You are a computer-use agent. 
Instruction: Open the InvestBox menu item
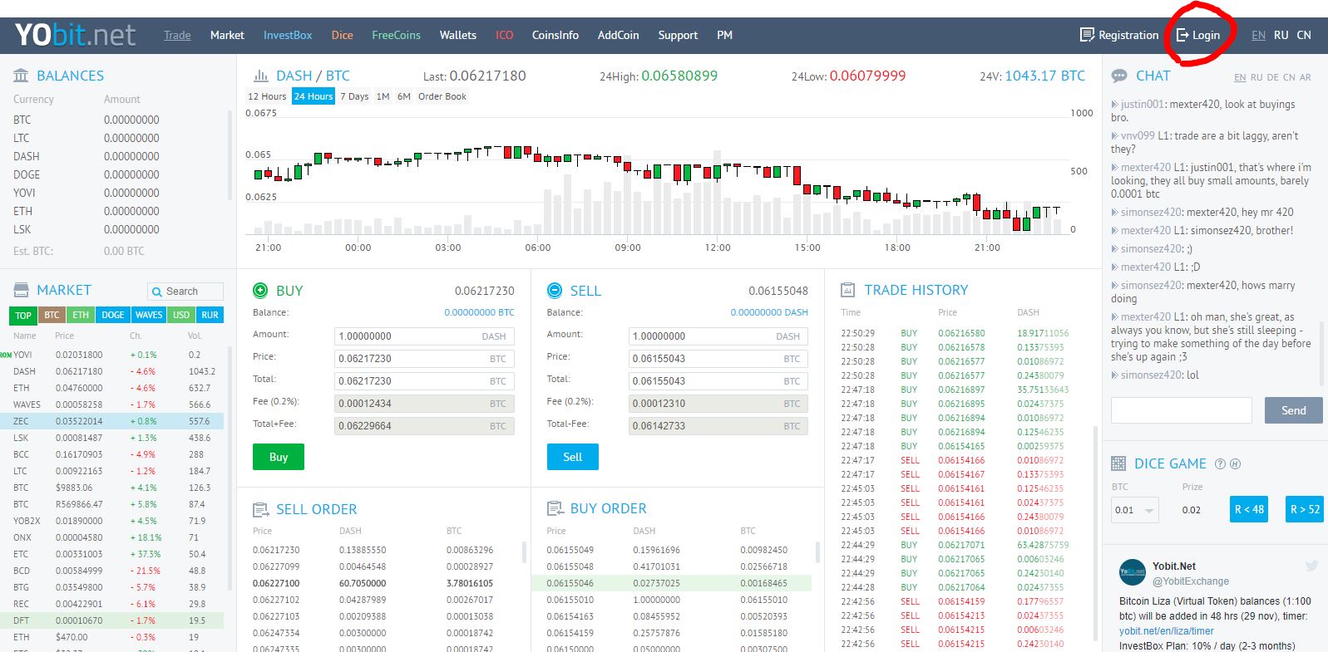(288, 35)
